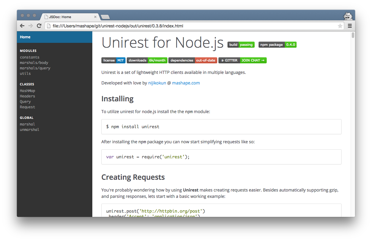
Task: Click the page icon in the address bar
Action: click(x=48, y=26)
